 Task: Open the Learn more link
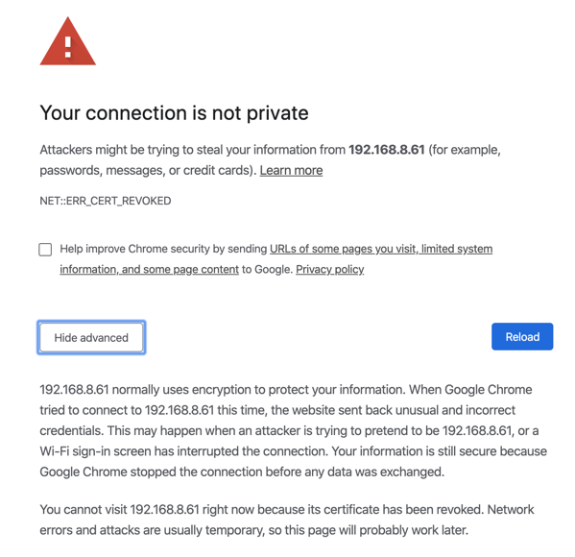(291, 170)
